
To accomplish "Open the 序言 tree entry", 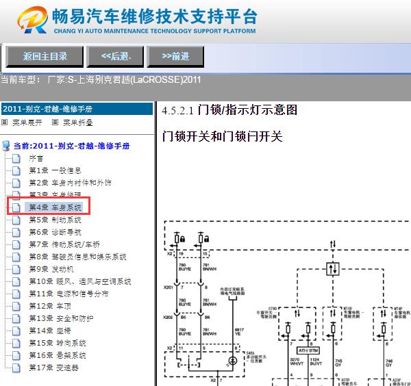I will [x=36, y=158].
